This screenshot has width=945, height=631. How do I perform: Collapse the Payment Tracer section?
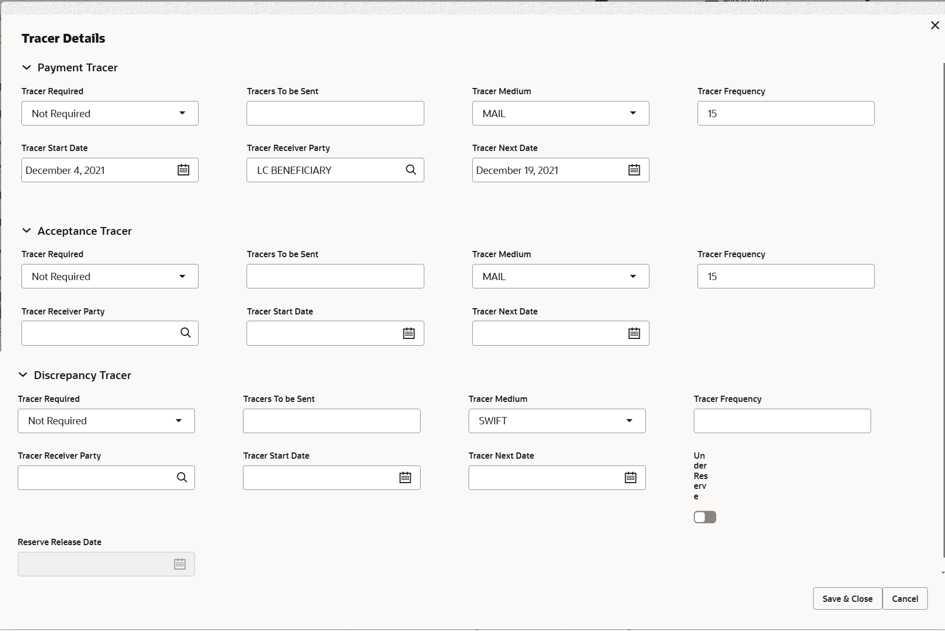tap(27, 68)
